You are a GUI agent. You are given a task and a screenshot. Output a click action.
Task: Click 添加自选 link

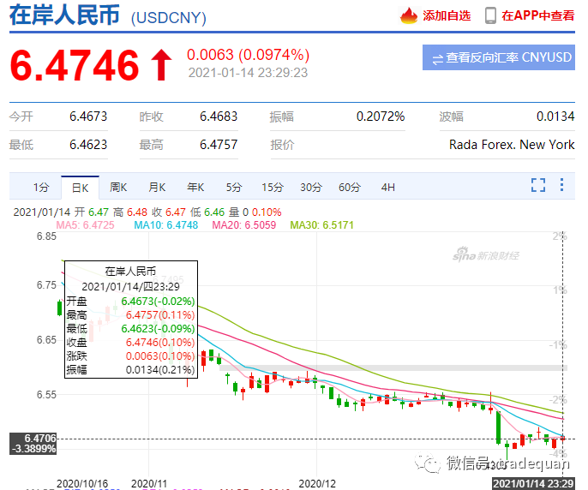[447, 15]
